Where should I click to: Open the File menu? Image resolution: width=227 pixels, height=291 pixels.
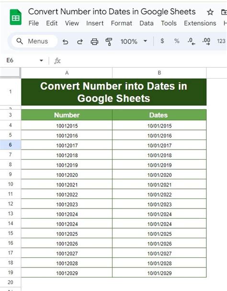pos(34,23)
